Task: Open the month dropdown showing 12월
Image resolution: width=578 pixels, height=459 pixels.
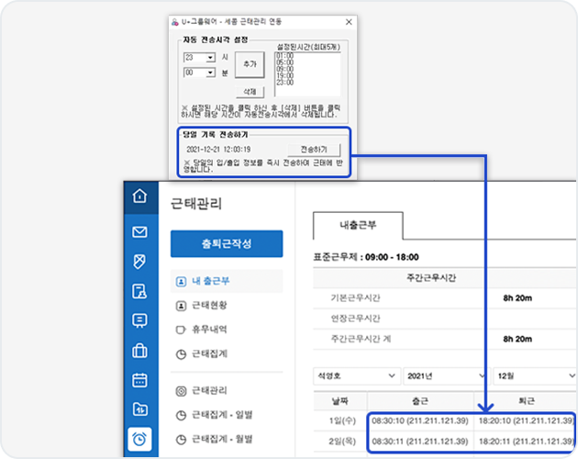Action: click(x=535, y=376)
